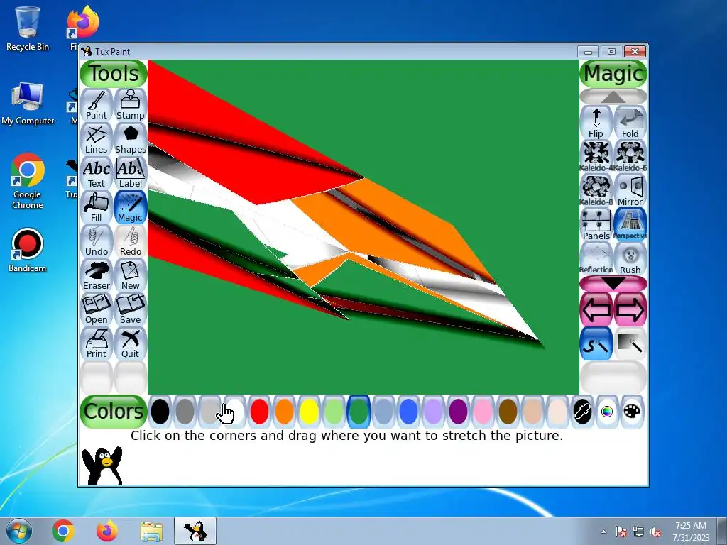Open Bandicam desktop shortcut
The width and height of the screenshot is (727, 545).
click(x=28, y=251)
